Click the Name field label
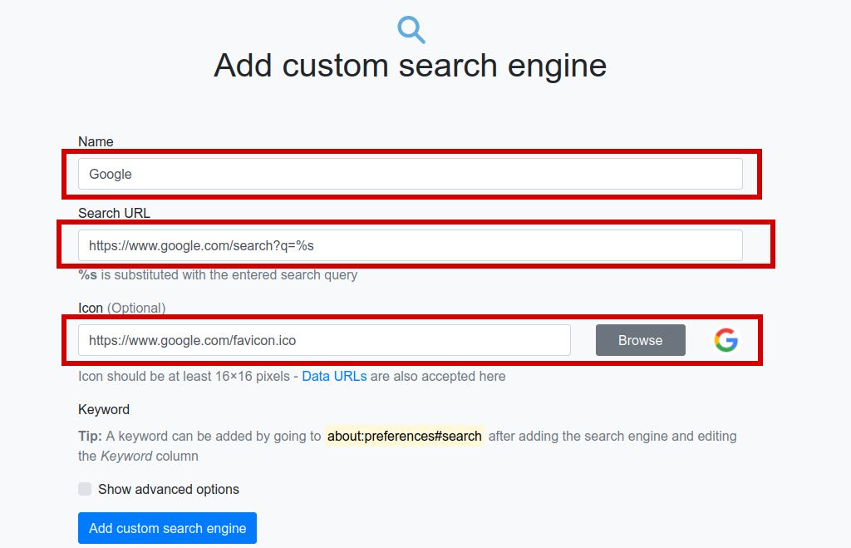The image size is (851, 548). (96, 141)
